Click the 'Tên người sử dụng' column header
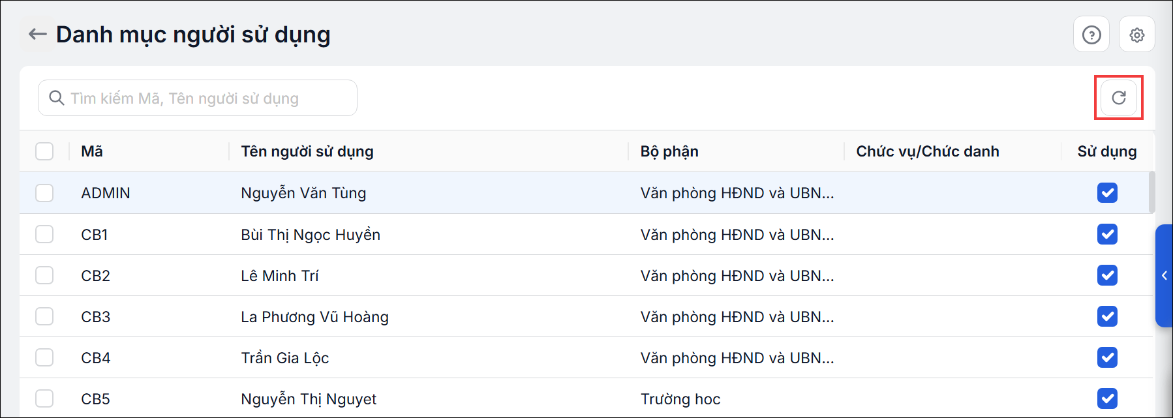The image size is (1173, 418). click(x=307, y=151)
